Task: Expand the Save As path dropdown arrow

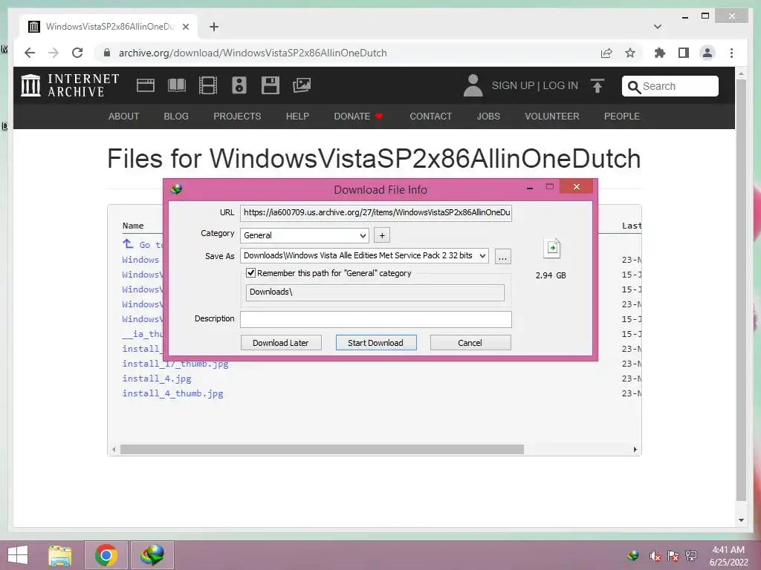Action: click(482, 256)
